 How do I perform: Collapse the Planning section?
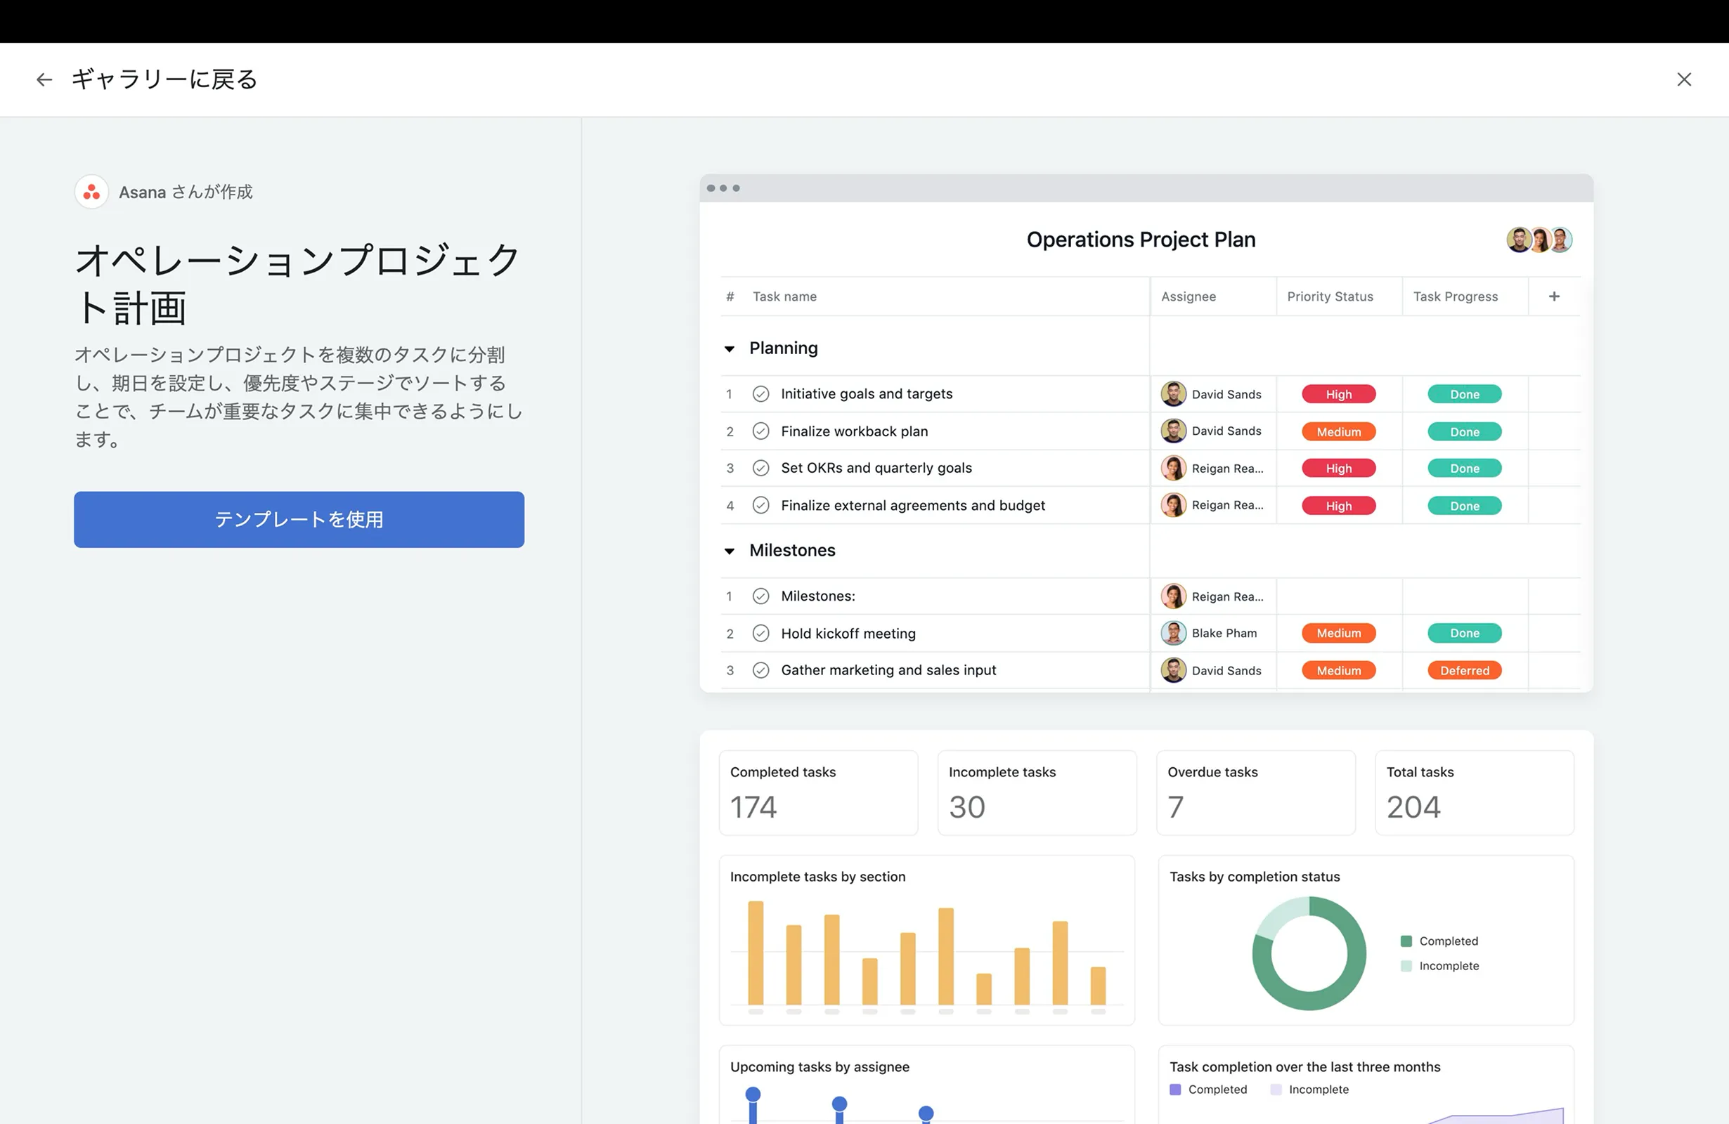coord(730,349)
